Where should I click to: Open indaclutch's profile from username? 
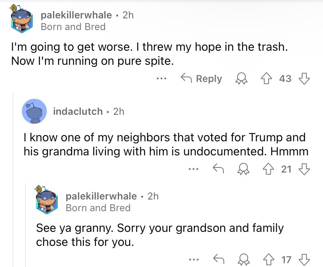tap(78, 112)
